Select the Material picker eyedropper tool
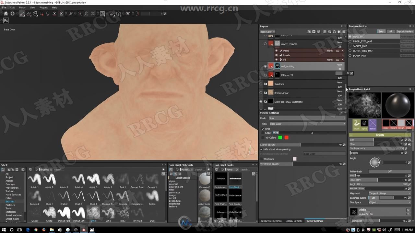 coord(71,14)
